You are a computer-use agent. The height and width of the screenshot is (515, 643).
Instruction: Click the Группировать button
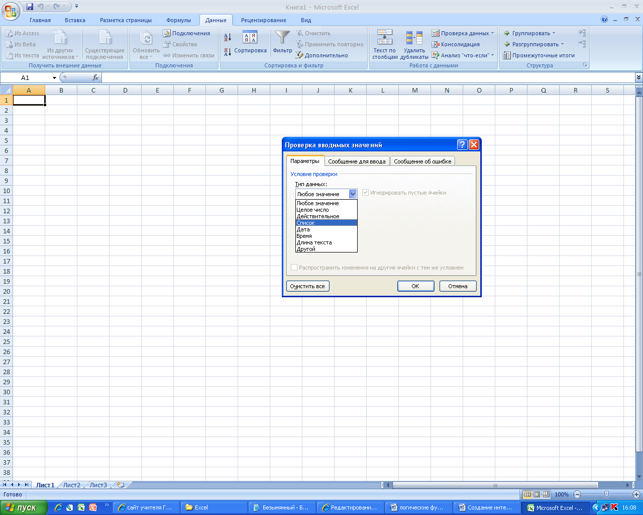[529, 33]
